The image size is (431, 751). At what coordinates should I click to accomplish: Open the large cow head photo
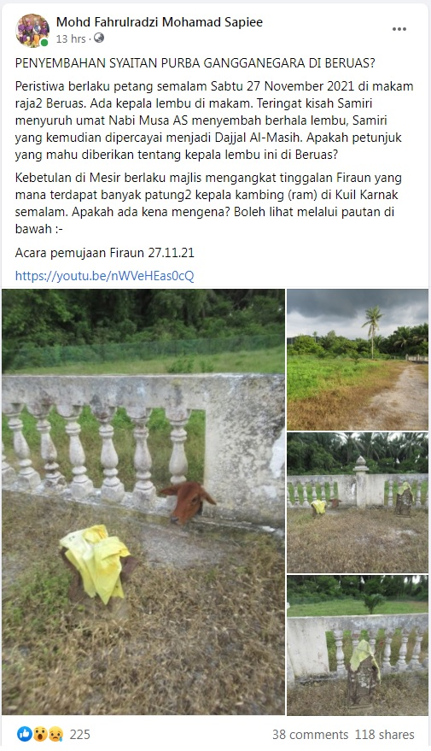[143, 502]
